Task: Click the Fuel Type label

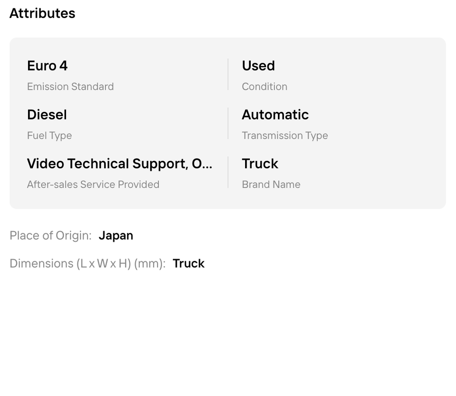Action: [x=49, y=136]
